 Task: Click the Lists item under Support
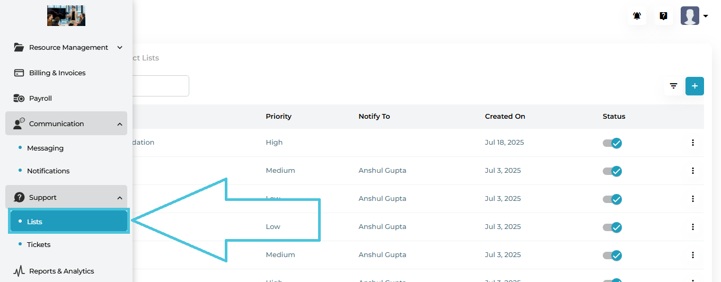click(35, 222)
